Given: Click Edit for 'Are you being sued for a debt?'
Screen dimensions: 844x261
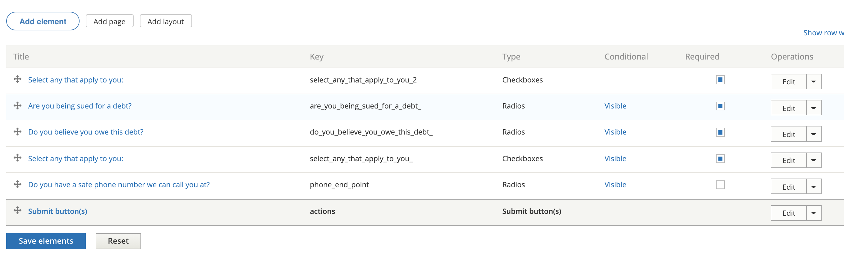Looking at the screenshot, I should point(788,108).
